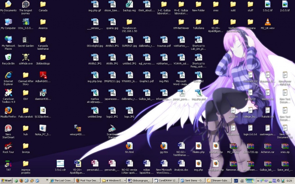
Task: Select the OOo_3.0.0 installer icon
Action: coord(26,24)
